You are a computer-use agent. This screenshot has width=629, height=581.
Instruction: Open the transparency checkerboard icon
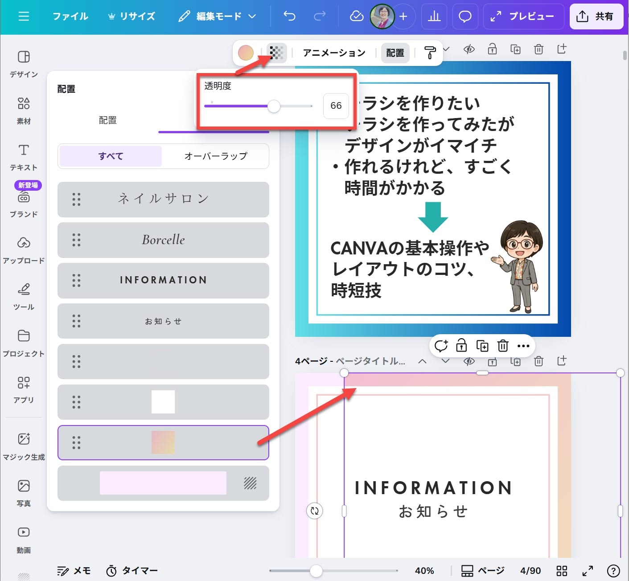(x=276, y=53)
